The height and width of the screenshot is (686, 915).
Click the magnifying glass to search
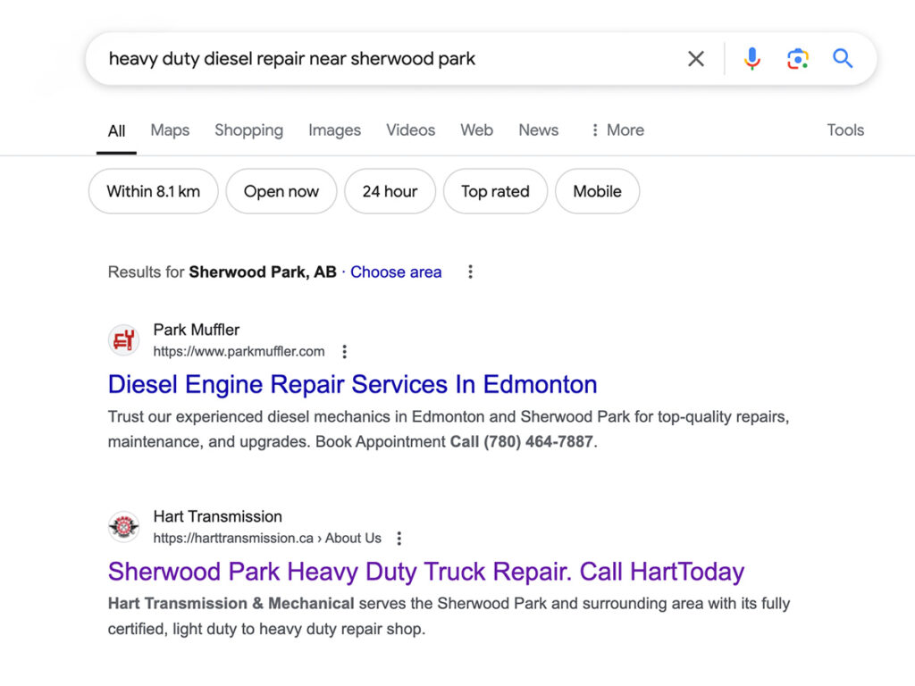(x=842, y=58)
